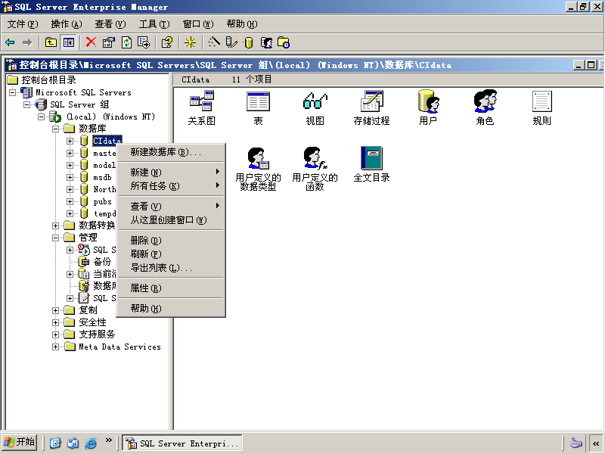605x454 pixels.
Task: Launch Internet Explorer from quick launch
Action: (x=91, y=443)
